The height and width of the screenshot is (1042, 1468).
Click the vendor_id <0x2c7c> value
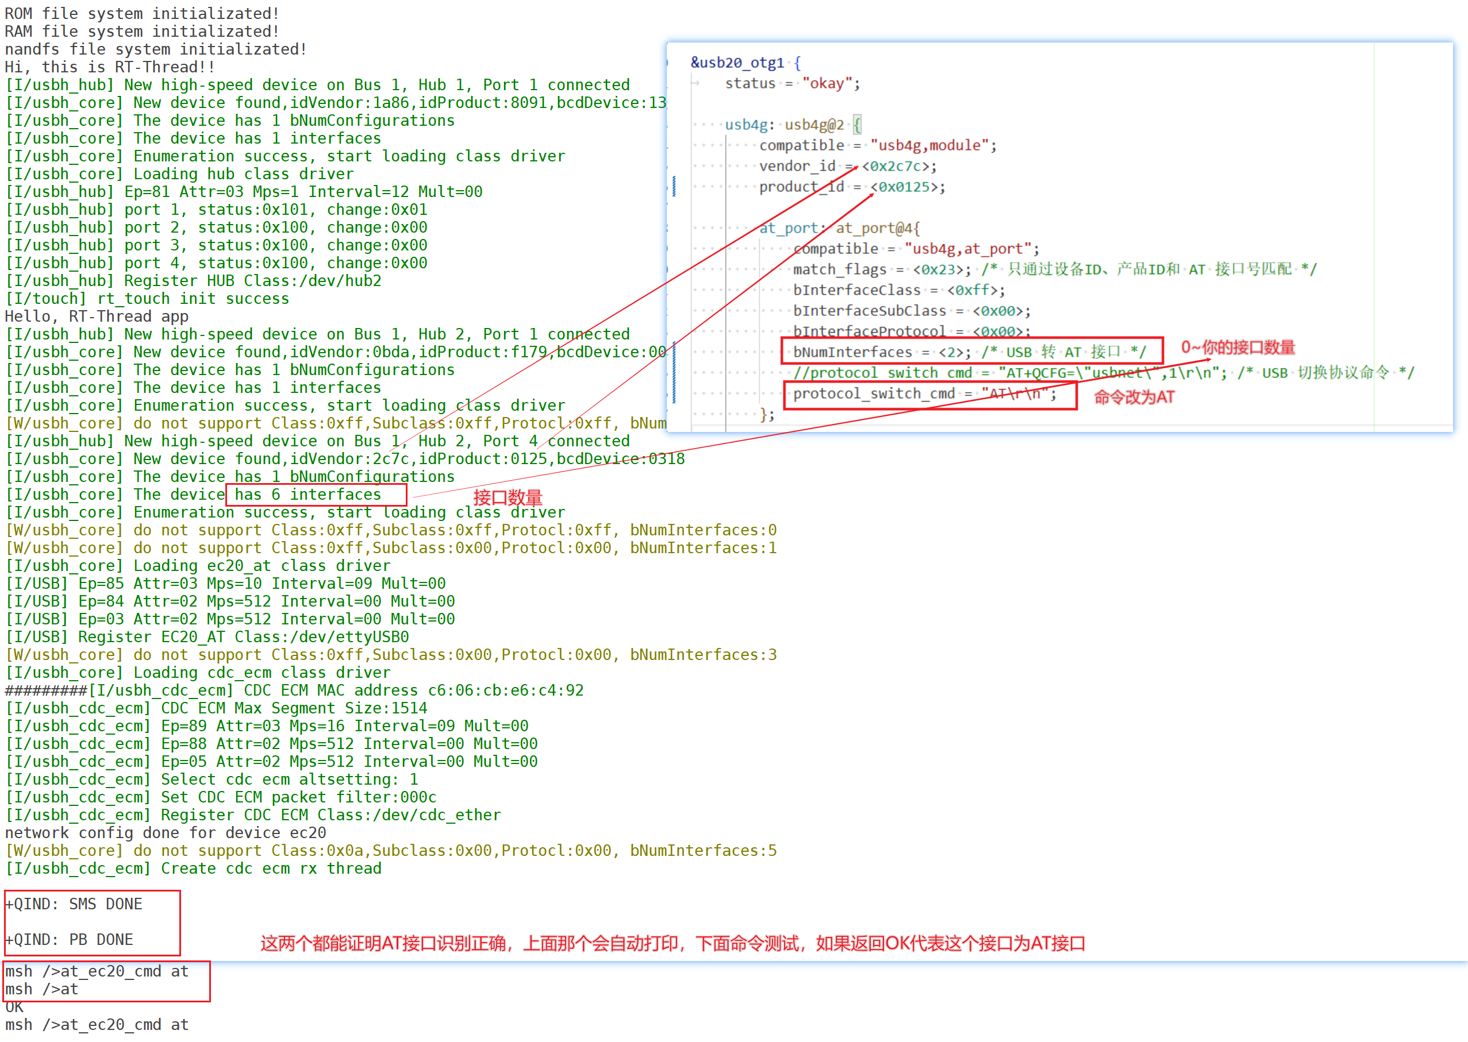898,166
